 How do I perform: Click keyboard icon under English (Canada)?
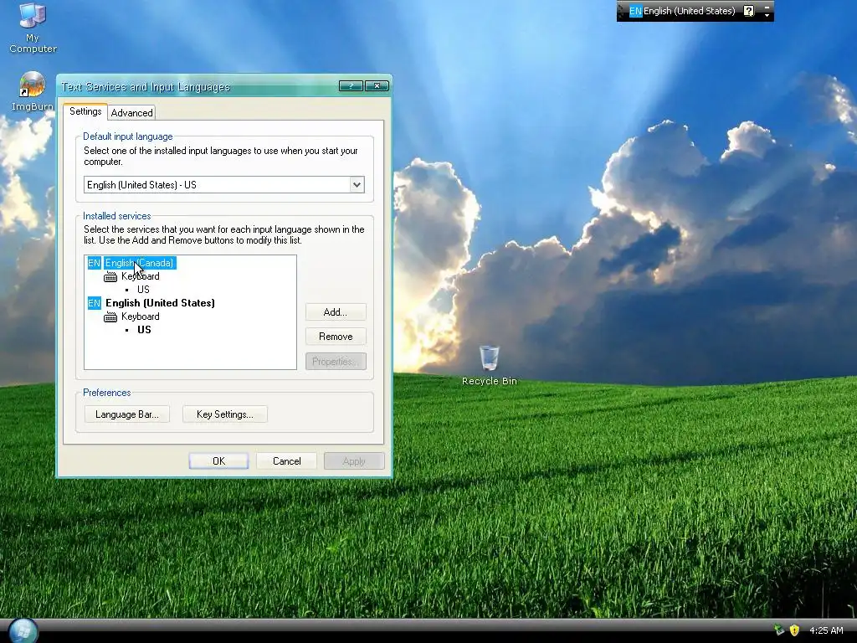[110, 276]
